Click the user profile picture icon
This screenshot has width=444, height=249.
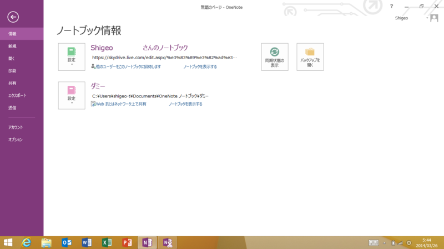click(434, 18)
